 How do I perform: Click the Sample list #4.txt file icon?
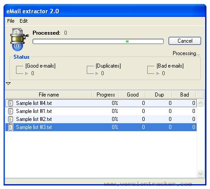[10, 103]
